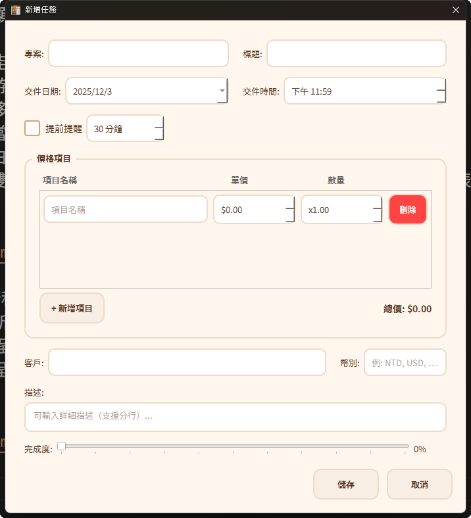Click the 交件時間 spinner arrows
471x518 pixels.
(x=441, y=91)
